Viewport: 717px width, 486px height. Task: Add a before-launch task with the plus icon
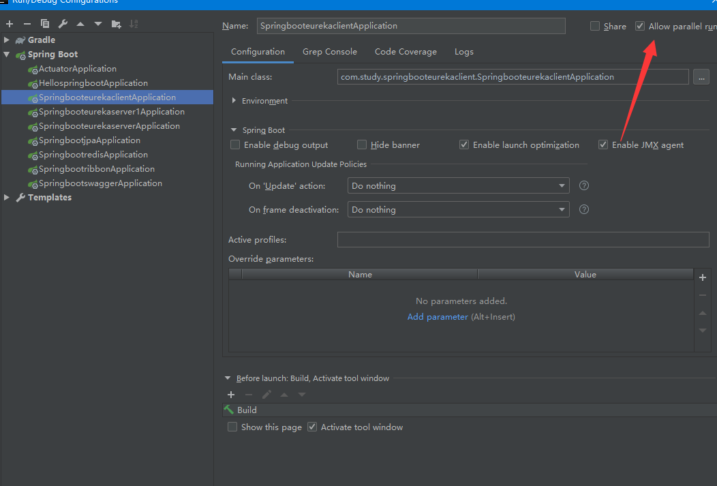coord(231,395)
